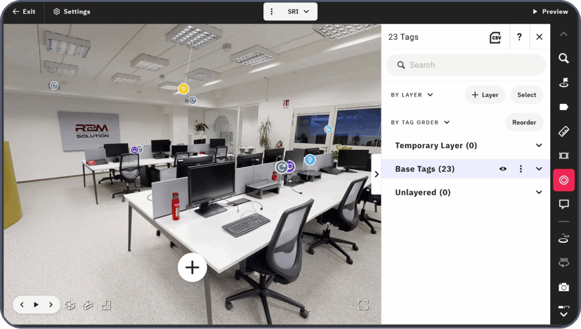Open the measurement ruler tool

coord(563,132)
